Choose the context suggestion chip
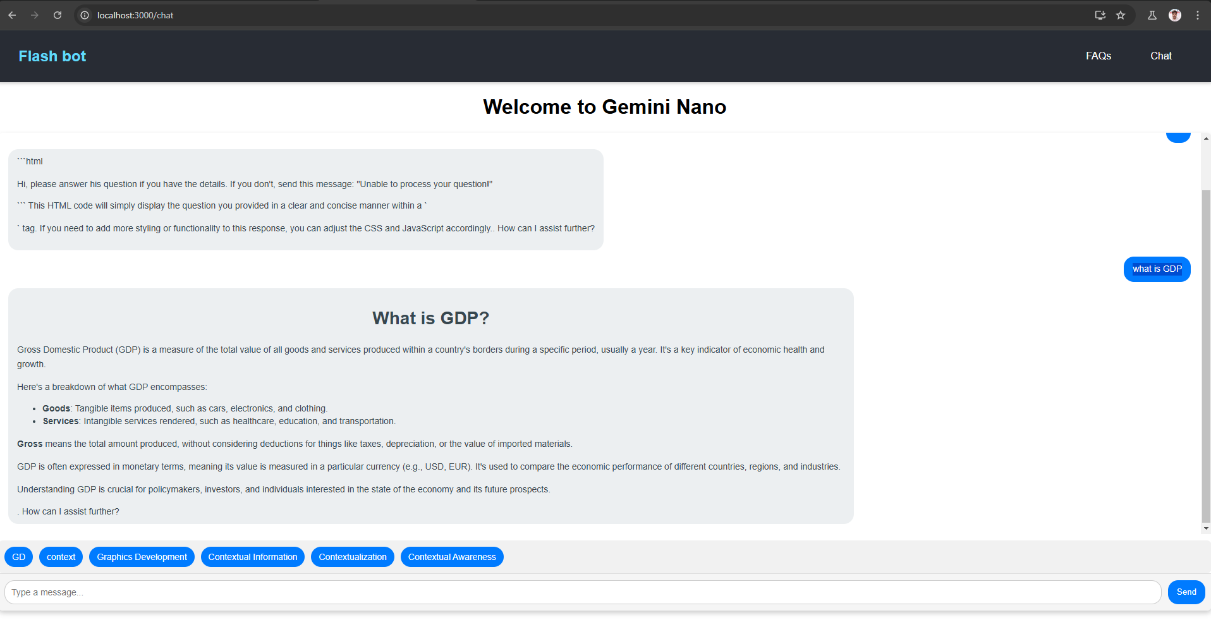This screenshot has width=1211, height=627. tap(61, 557)
